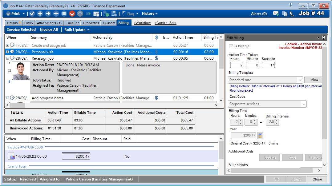Toggle the Is billable checkbox

[x=231, y=46]
